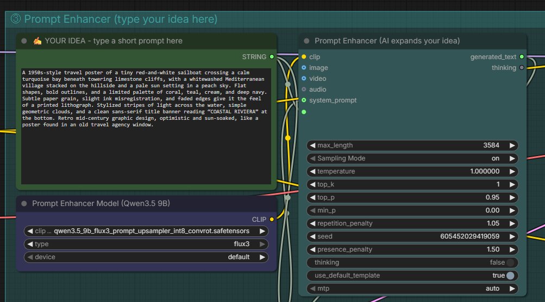Click the clip input socket
The image size is (545, 302).
pos(304,57)
